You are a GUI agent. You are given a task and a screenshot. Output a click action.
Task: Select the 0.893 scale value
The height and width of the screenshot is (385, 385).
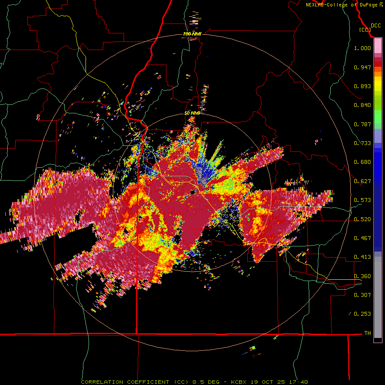pyautogui.click(x=362, y=86)
